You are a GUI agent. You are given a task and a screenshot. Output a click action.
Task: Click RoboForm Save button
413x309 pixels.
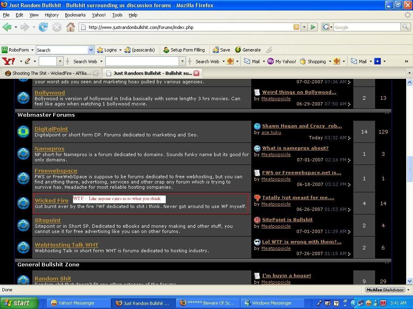click(221, 50)
